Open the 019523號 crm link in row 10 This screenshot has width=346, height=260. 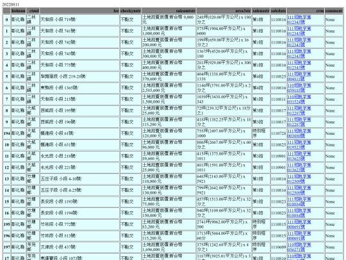point(299,145)
